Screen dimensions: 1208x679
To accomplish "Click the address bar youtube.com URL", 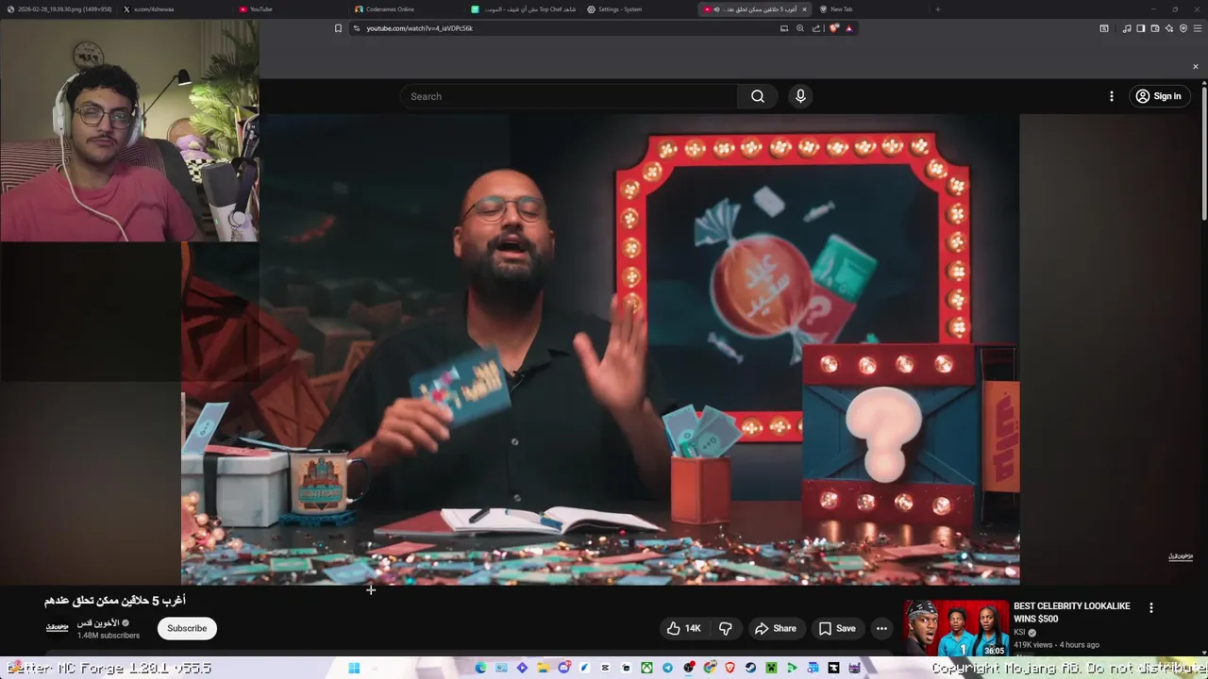I will [x=420, y=28].
